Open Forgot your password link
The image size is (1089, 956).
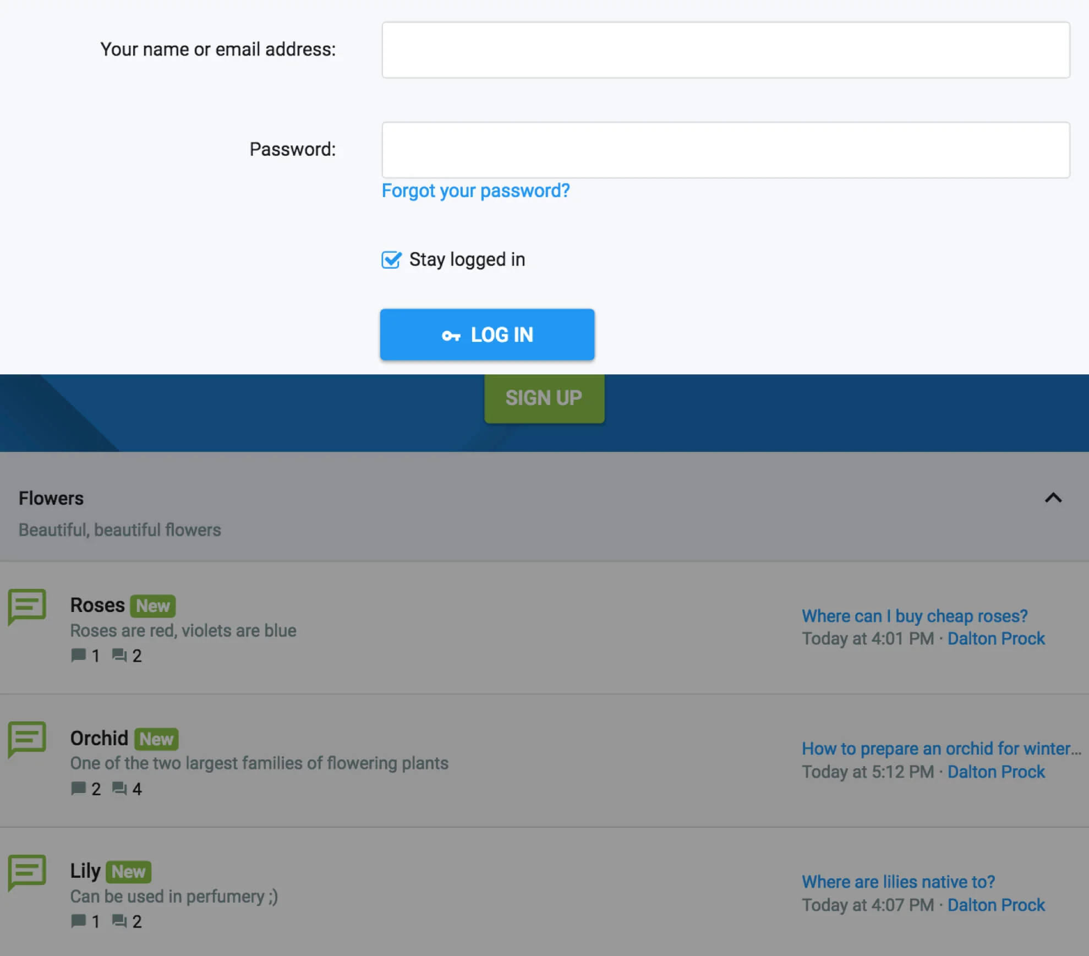[475, 190]
